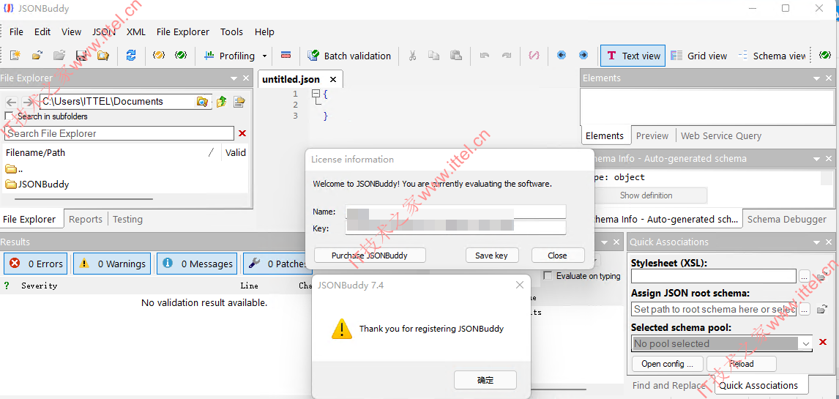Click open folder icon beside Stylesheet field

pos(822,277)
